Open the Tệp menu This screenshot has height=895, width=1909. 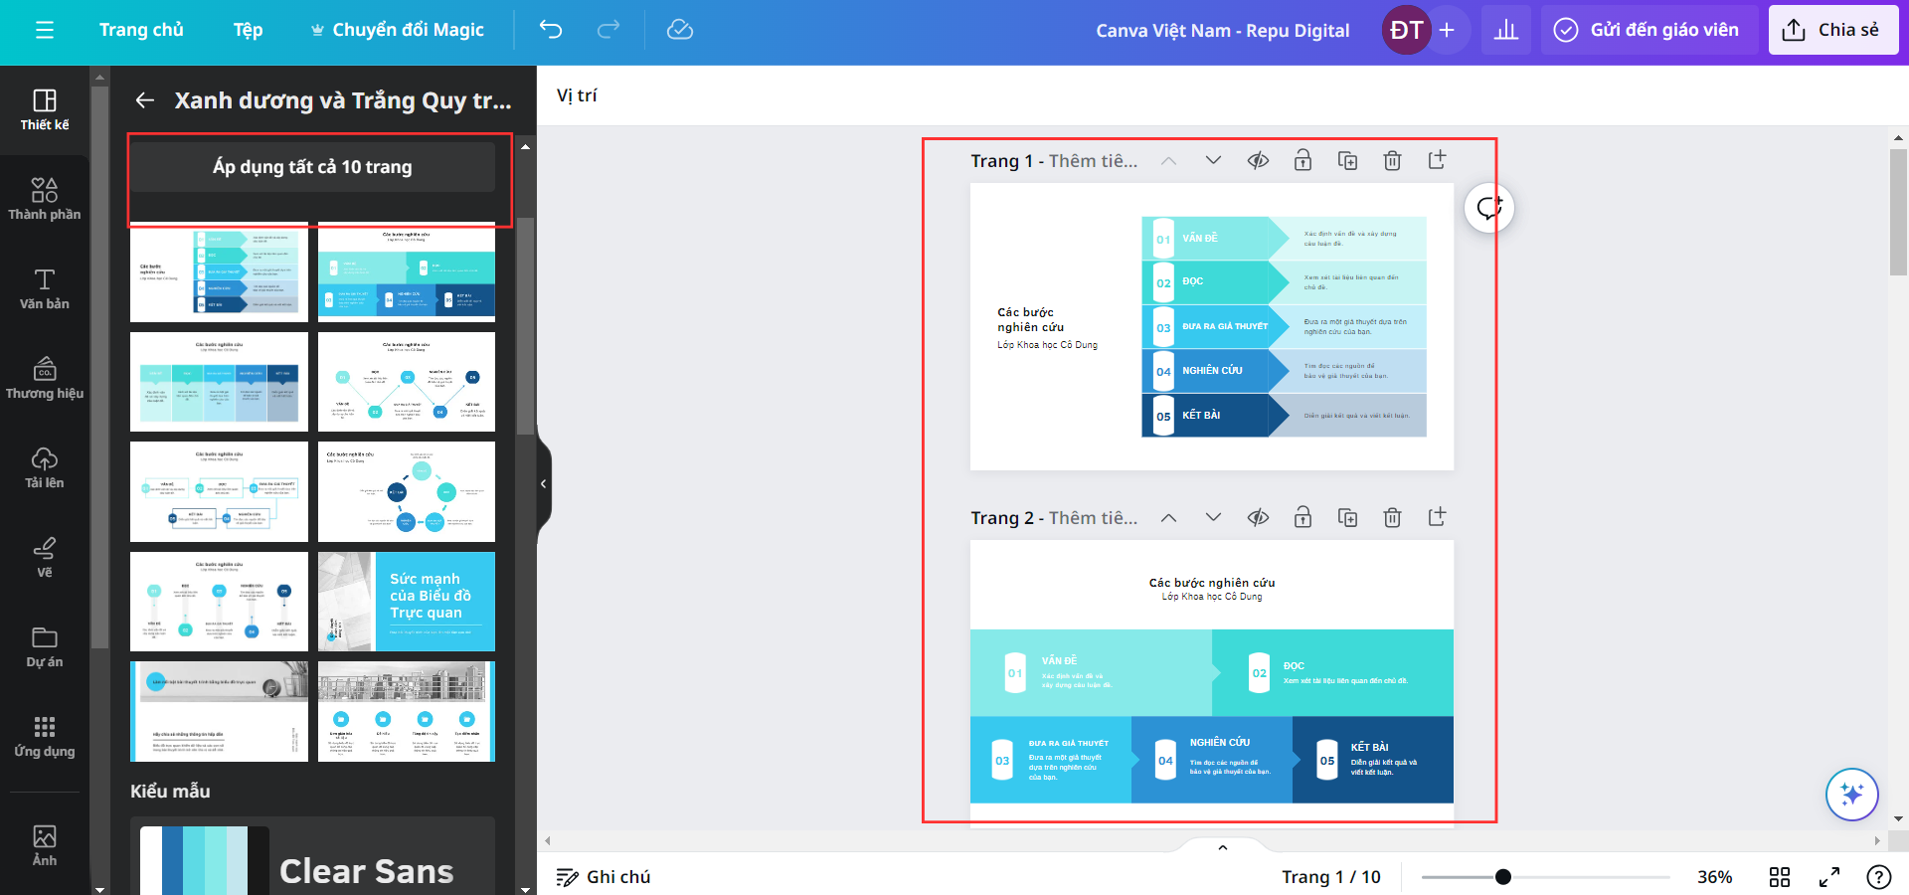point(248,30)
